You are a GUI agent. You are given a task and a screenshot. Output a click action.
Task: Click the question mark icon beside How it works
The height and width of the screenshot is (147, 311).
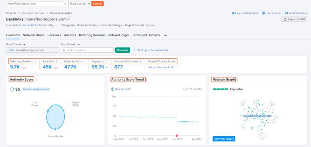(113, 89)
